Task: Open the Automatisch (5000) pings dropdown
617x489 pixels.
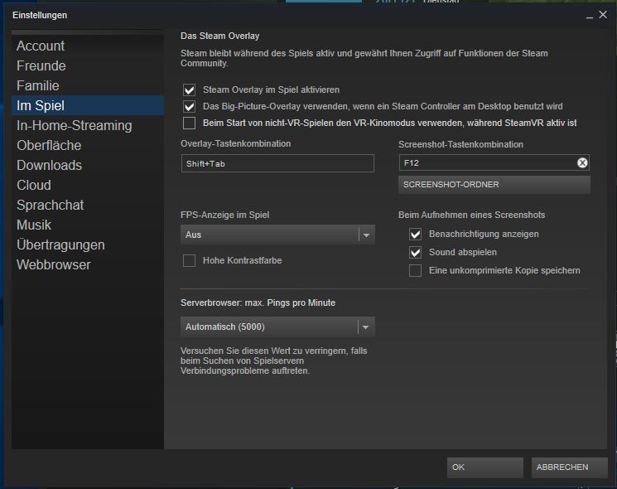Action: click(x=277, y=327)
